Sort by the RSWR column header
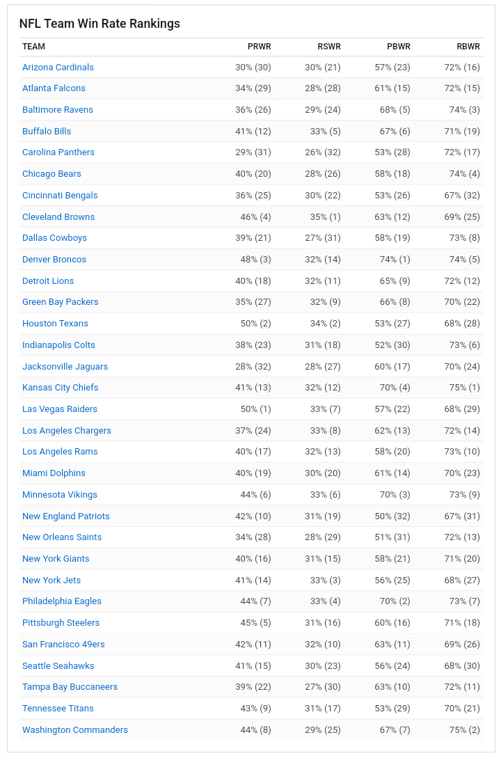The height and width of the screenshot is (758, 501). click(x=329, y=47)
